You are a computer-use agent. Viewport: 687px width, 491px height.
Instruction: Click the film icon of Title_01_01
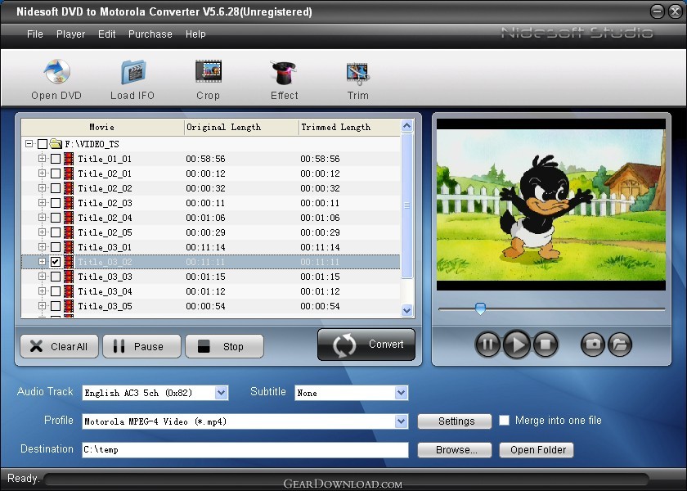click(69, 159)
